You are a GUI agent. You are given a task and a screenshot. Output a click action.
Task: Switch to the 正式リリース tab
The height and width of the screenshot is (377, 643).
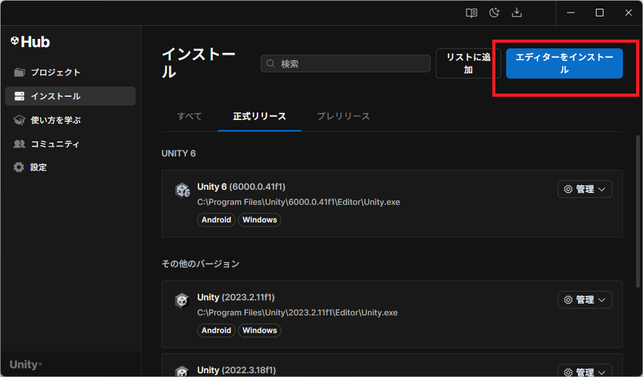[259, 116]
